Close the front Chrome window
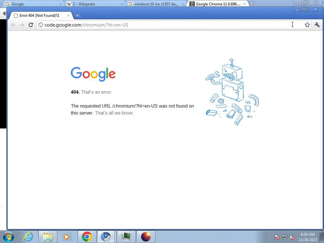Viewport: 324px width, 243px height. (x=315, y=9)
